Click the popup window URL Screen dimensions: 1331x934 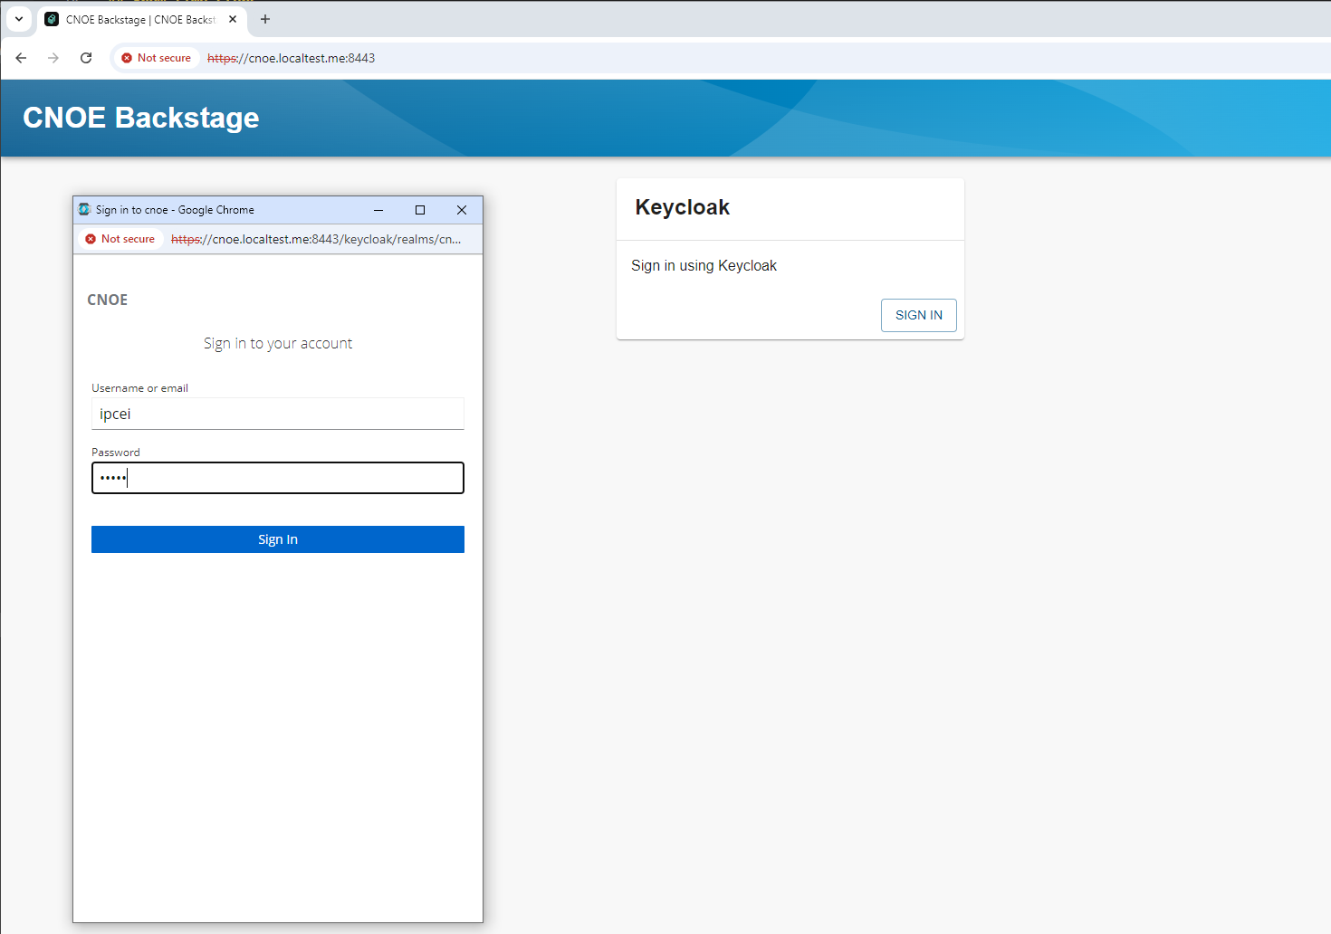(x=315, y=239)
